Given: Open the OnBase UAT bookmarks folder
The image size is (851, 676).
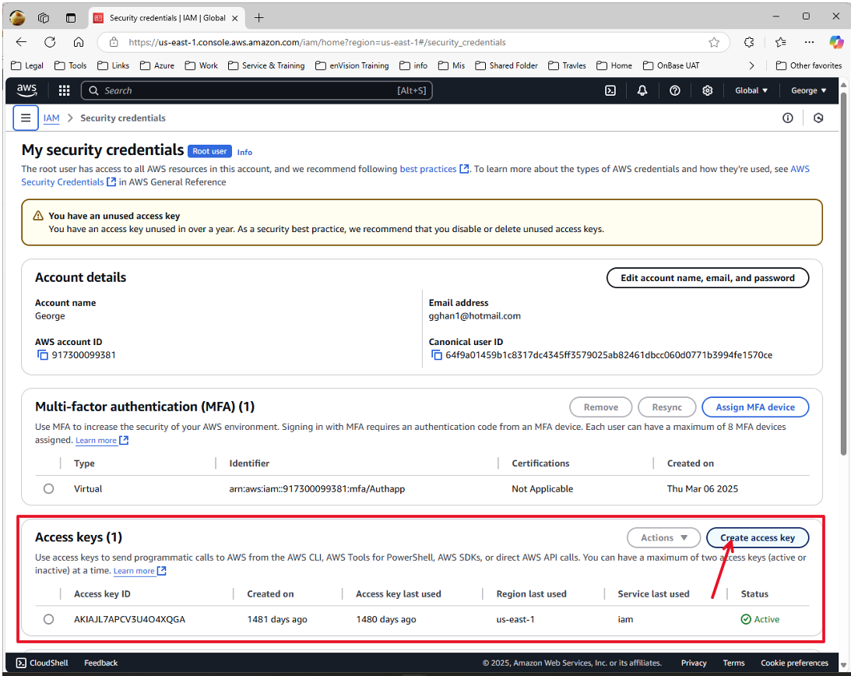Looking at the screenshot, I should (671, 65).
